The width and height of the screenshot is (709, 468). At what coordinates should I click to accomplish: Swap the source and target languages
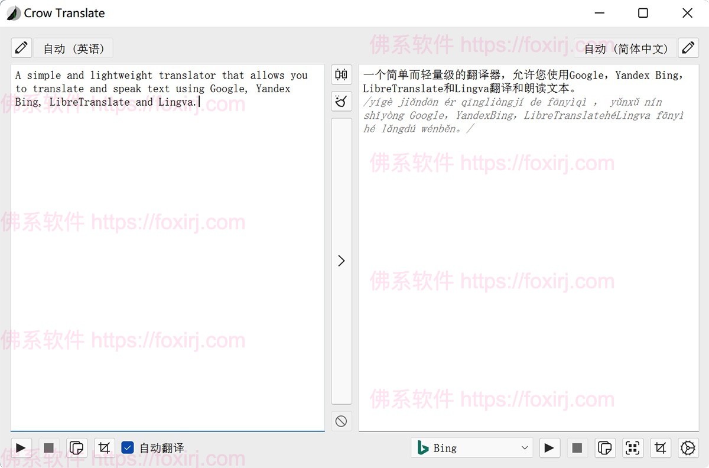[341, 74]
